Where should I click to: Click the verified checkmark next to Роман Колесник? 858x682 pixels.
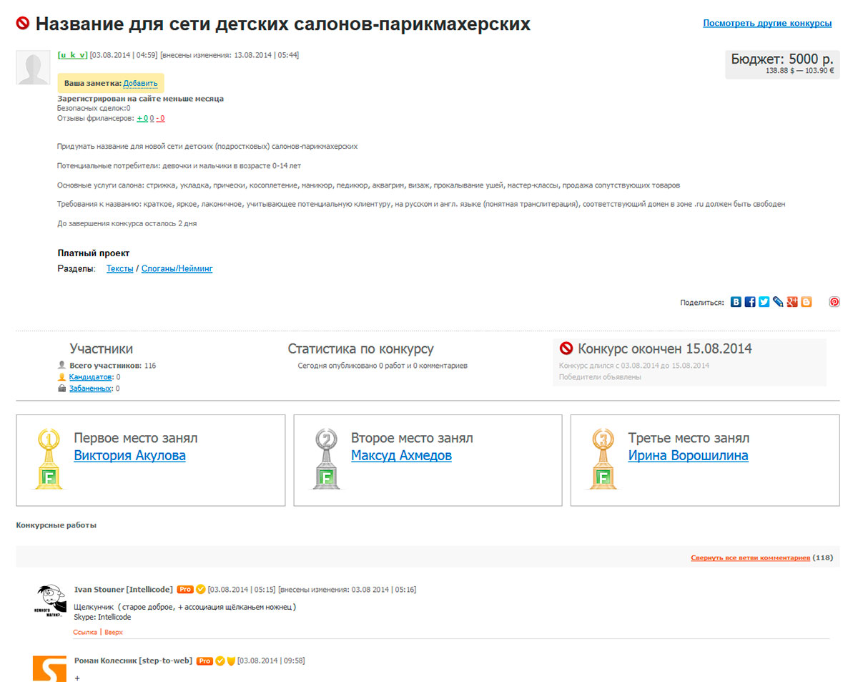220,661
